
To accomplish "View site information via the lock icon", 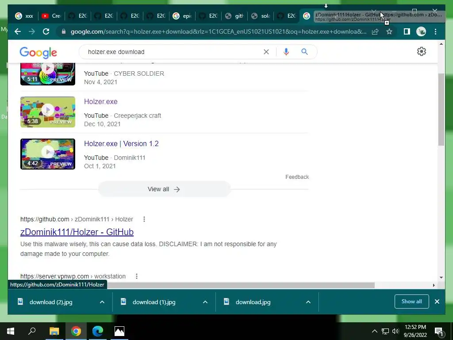I will pyautogui.click(x=64, y=31).
